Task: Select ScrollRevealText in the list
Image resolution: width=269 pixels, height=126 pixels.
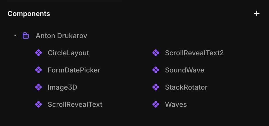Action: (75, 105)
